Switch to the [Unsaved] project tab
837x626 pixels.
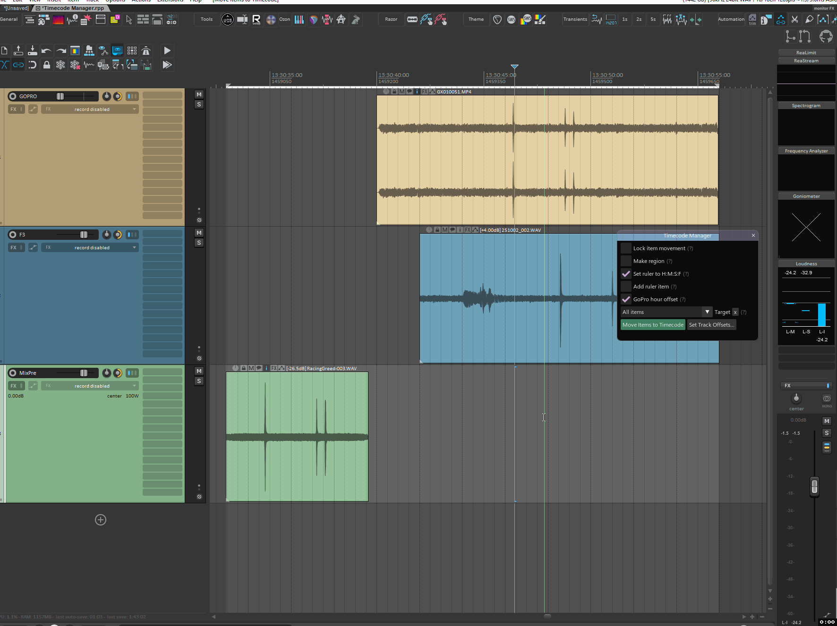[17, 8]
